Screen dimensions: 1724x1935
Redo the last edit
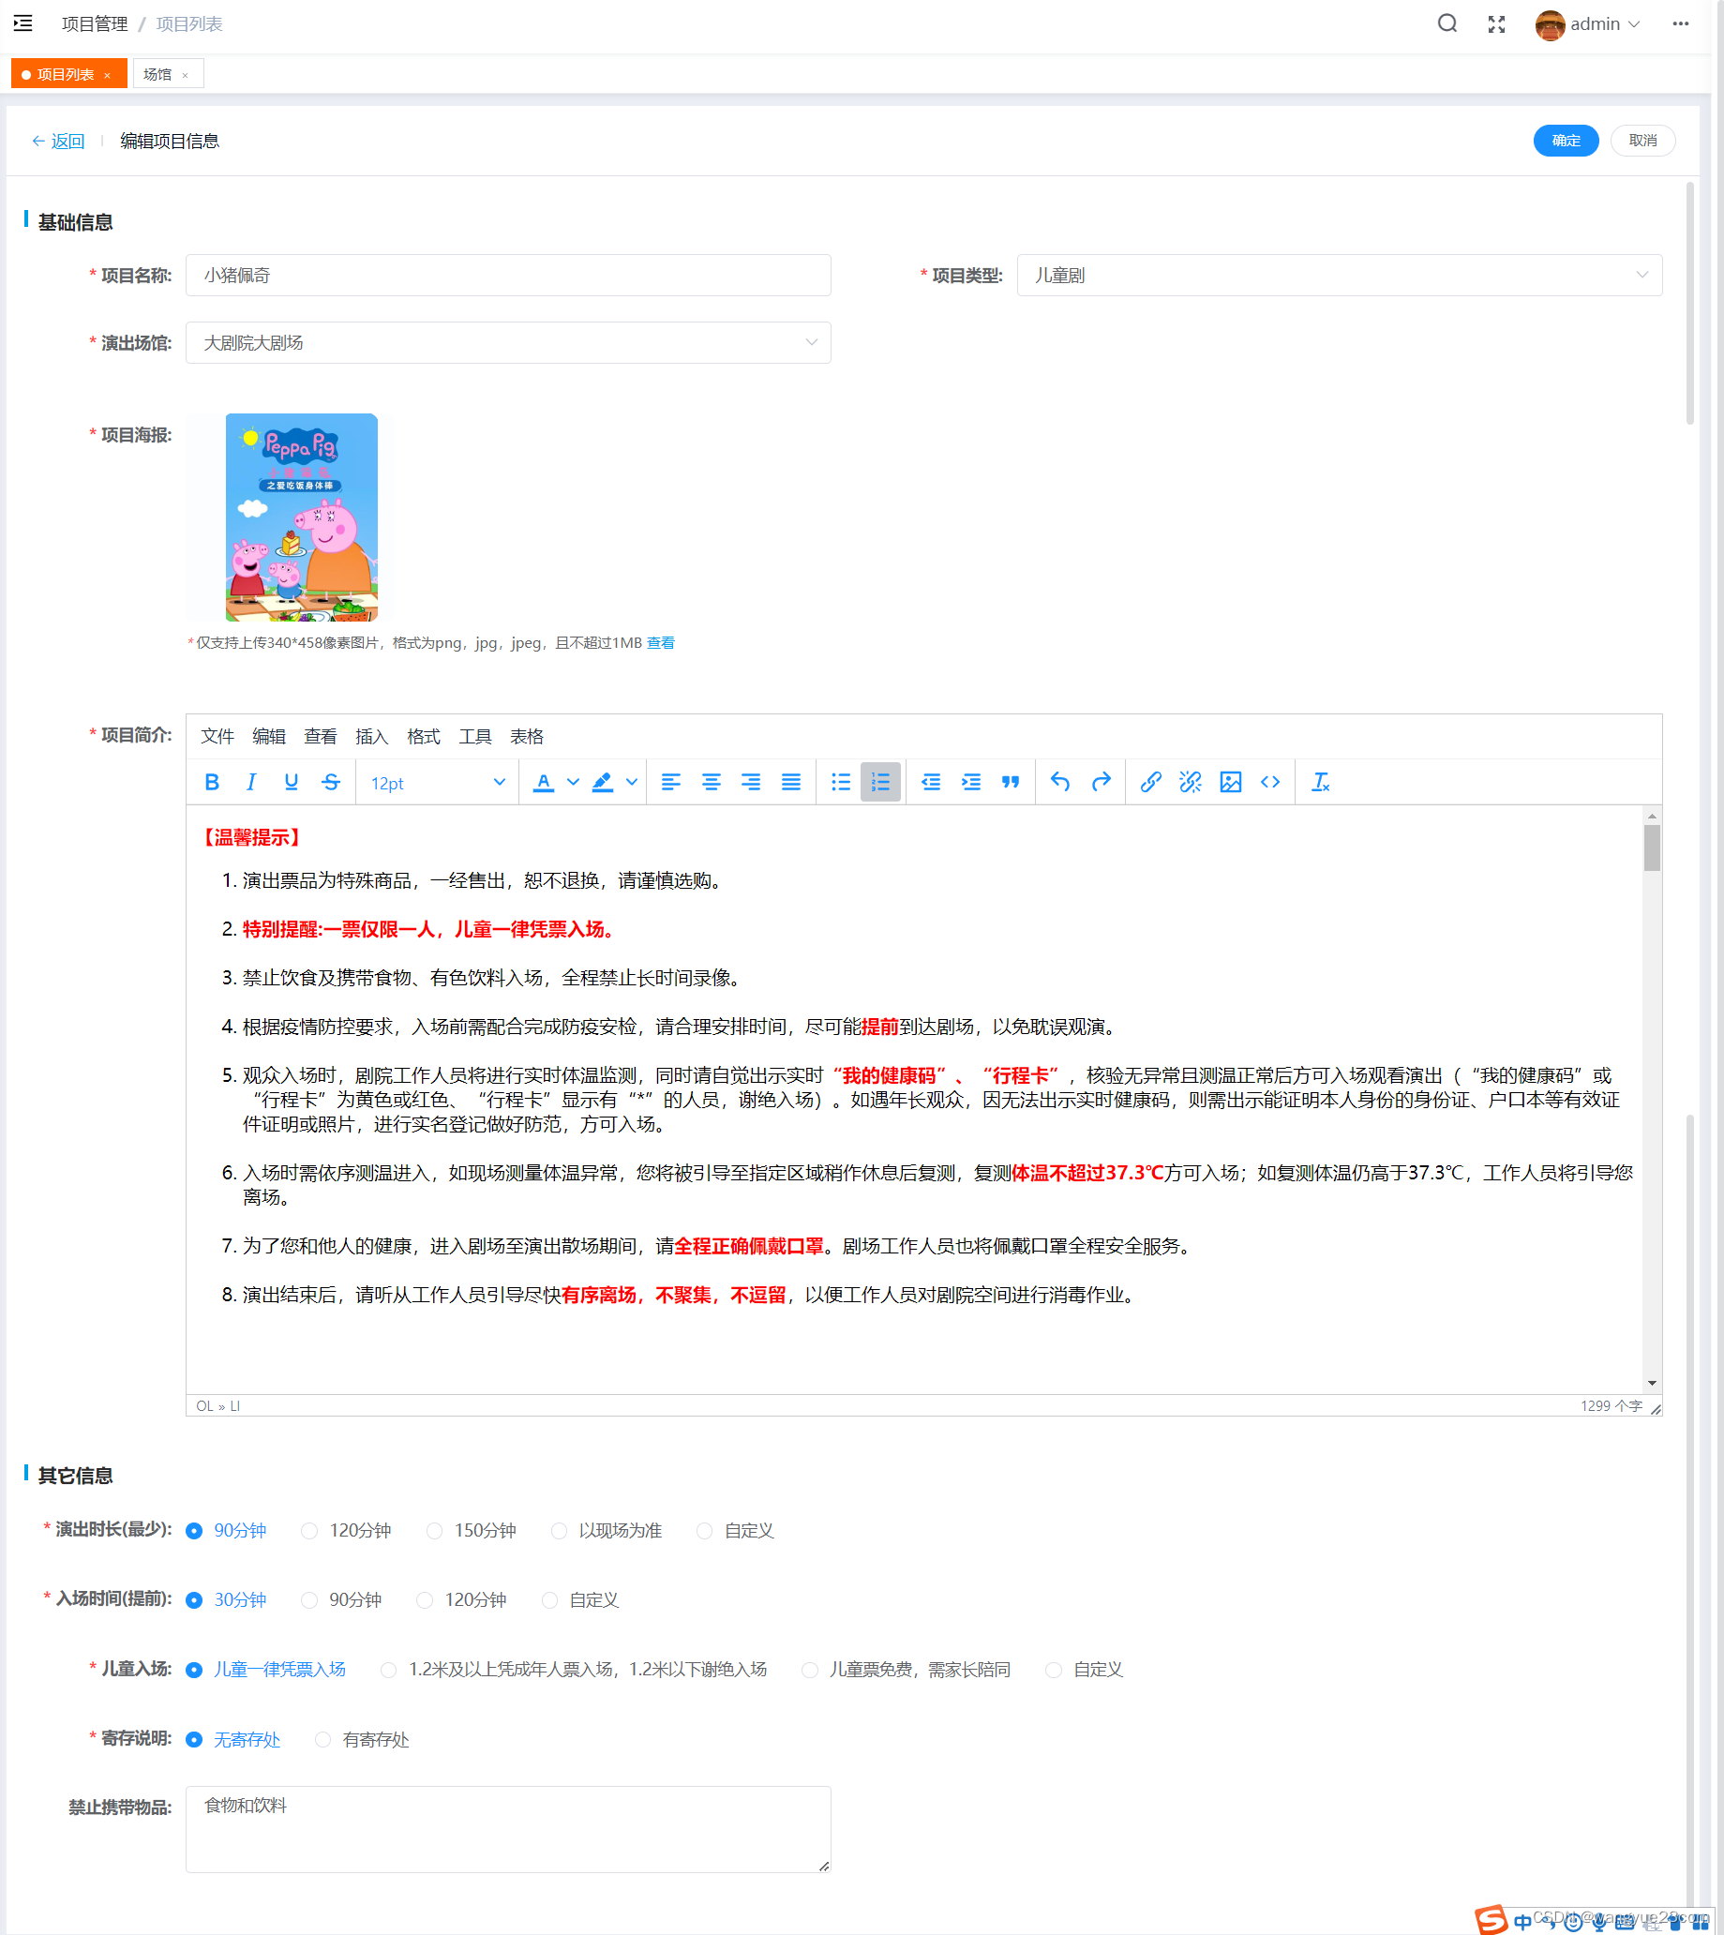[x=1101, y=782]
